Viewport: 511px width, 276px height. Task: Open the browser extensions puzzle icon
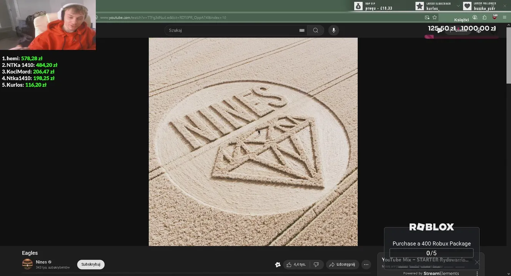coord(484,17)
